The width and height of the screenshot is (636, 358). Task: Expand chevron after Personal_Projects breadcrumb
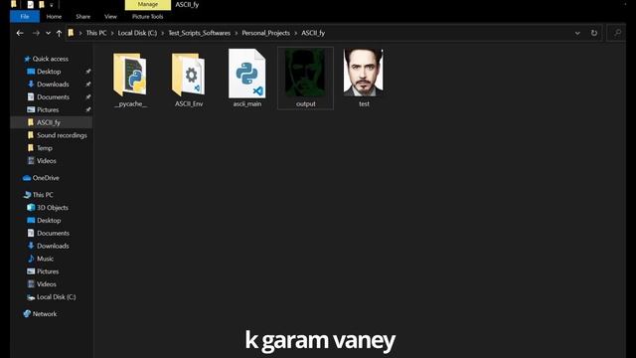(296, 33)
